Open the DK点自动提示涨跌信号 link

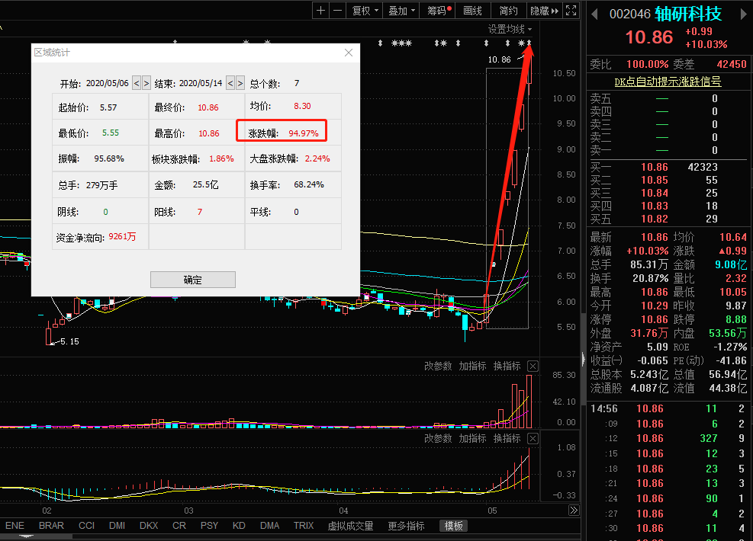[x=668, y=82]
